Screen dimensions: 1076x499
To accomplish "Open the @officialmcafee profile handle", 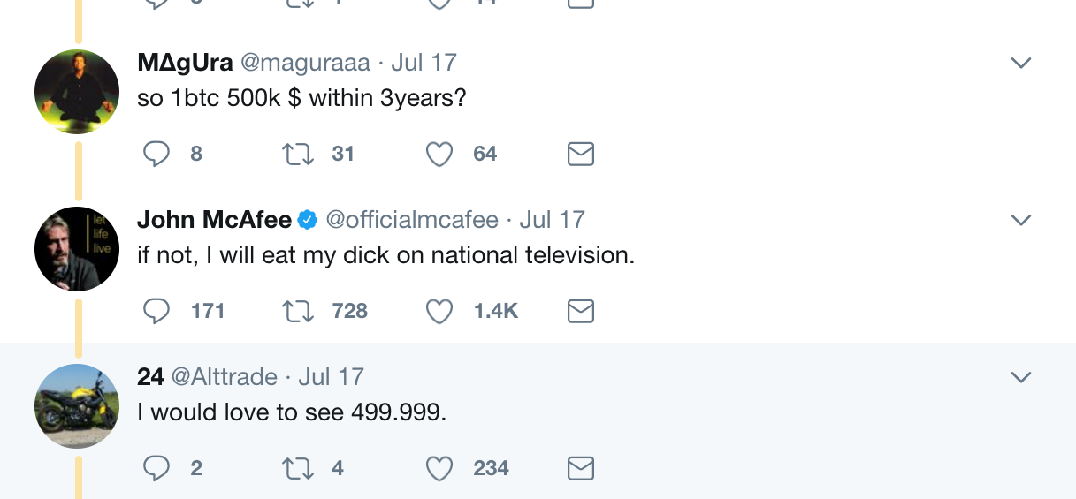I will pos(412,220).
